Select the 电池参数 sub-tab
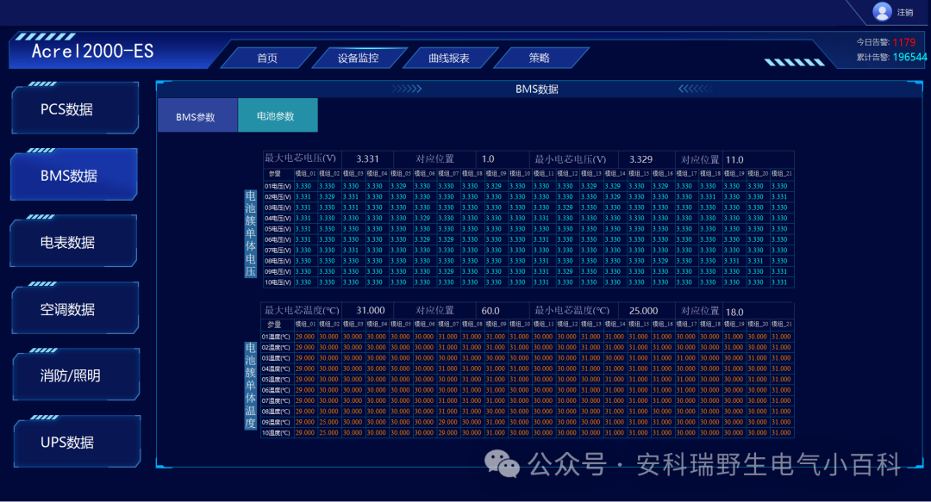This screenshot has height=502, width=931. tap(278, 115)
